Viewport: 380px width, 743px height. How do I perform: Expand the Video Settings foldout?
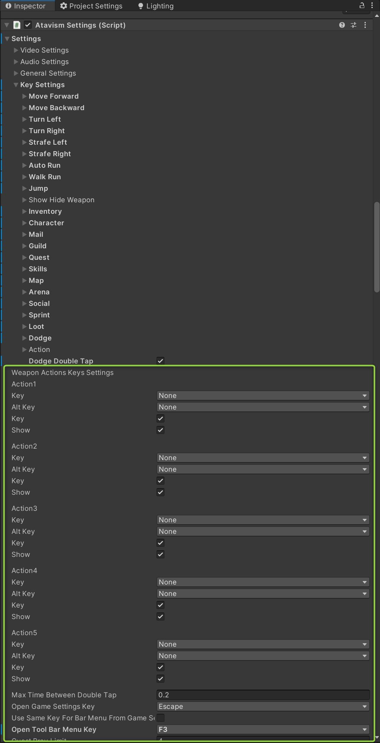tap(16, 50)
